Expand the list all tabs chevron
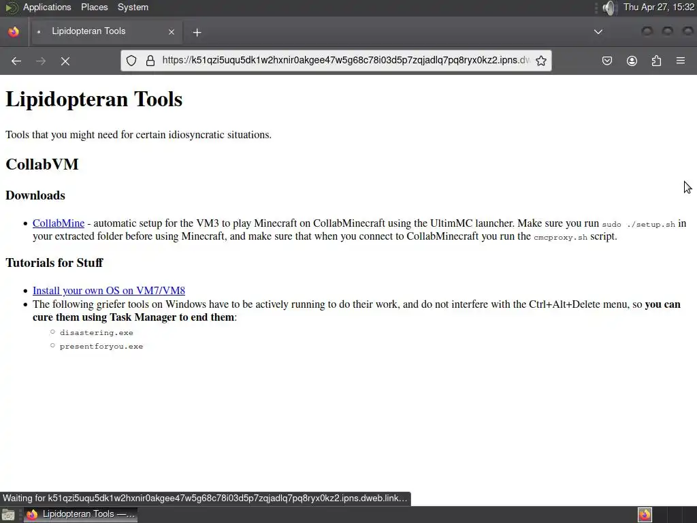The height and width of the screenshot is (523, 697). [598, 31]
